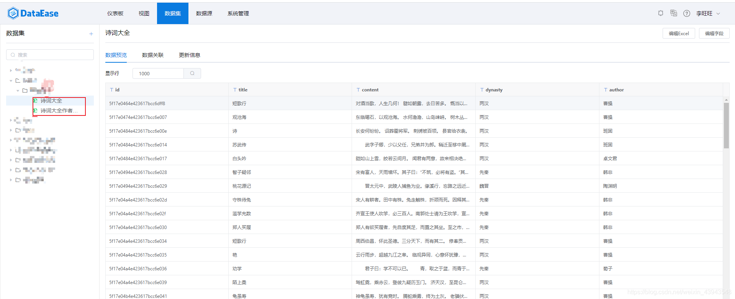Select 数据集 in the top navigation
The width and height of the screenshot is (735, 299).
tap(173, 13)
